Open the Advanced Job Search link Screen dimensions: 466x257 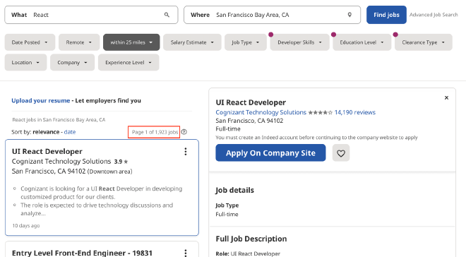click(434, 15)
